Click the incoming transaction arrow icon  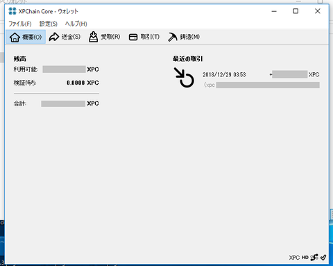point(184,77)
